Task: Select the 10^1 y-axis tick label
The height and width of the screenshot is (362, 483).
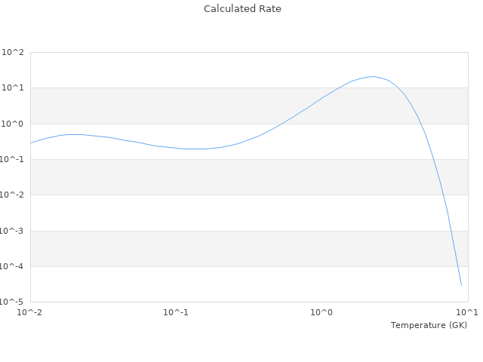Action: point(14,88)
